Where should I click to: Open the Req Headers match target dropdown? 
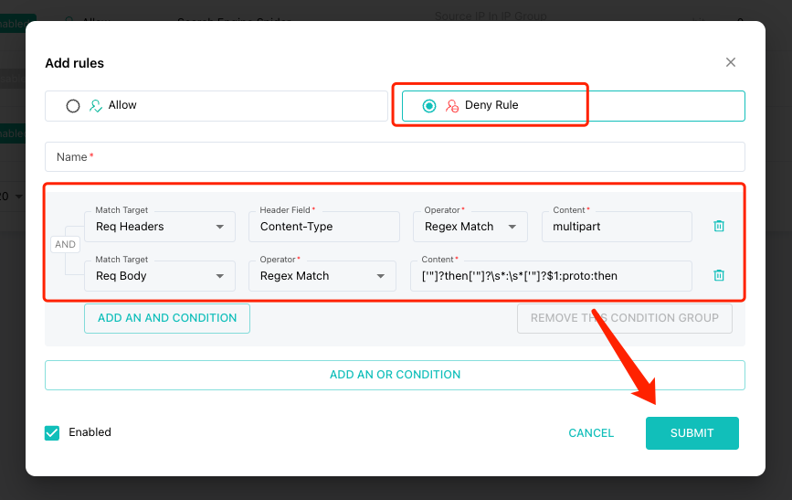pyautogui.click(x=159, y=227)
